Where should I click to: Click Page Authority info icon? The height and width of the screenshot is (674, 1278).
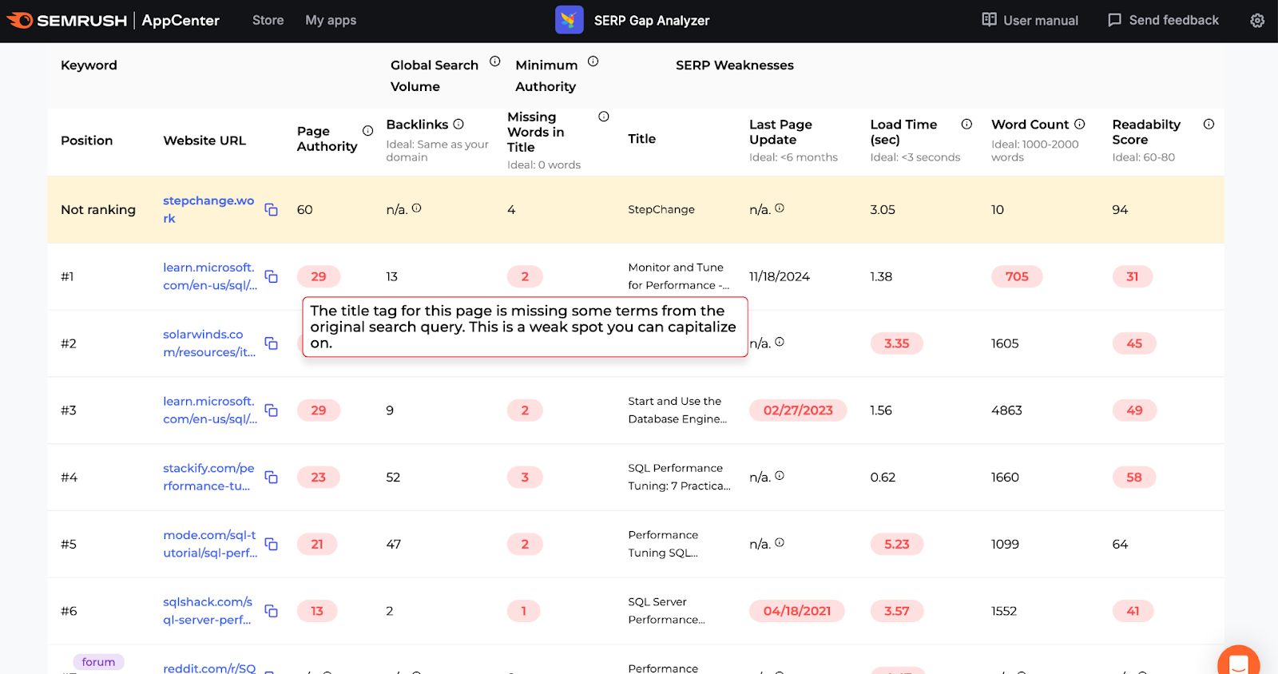(x=368, y=131)
